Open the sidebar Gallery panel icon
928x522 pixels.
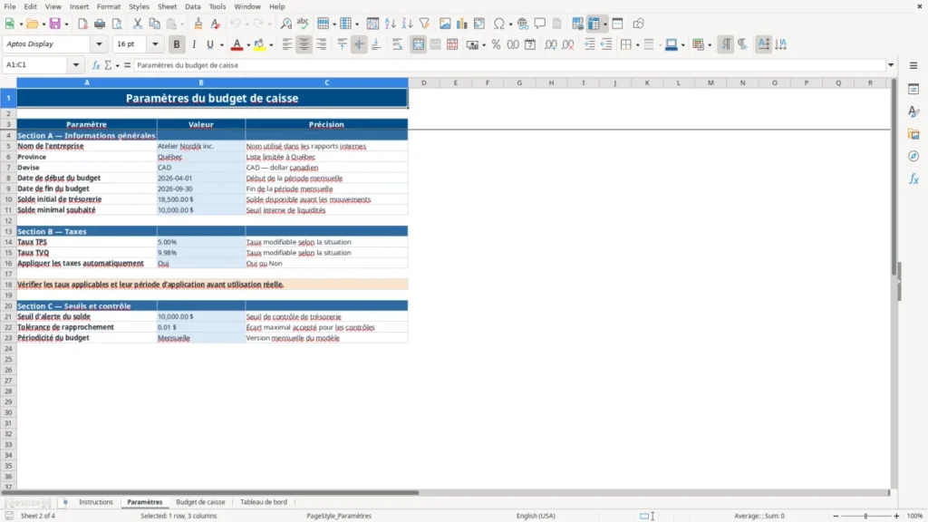pyautogui.click(x=913, y=134)
